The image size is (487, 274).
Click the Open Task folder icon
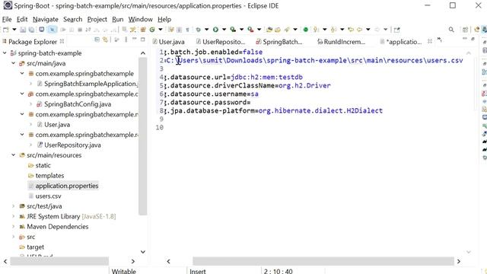(278, 30)
